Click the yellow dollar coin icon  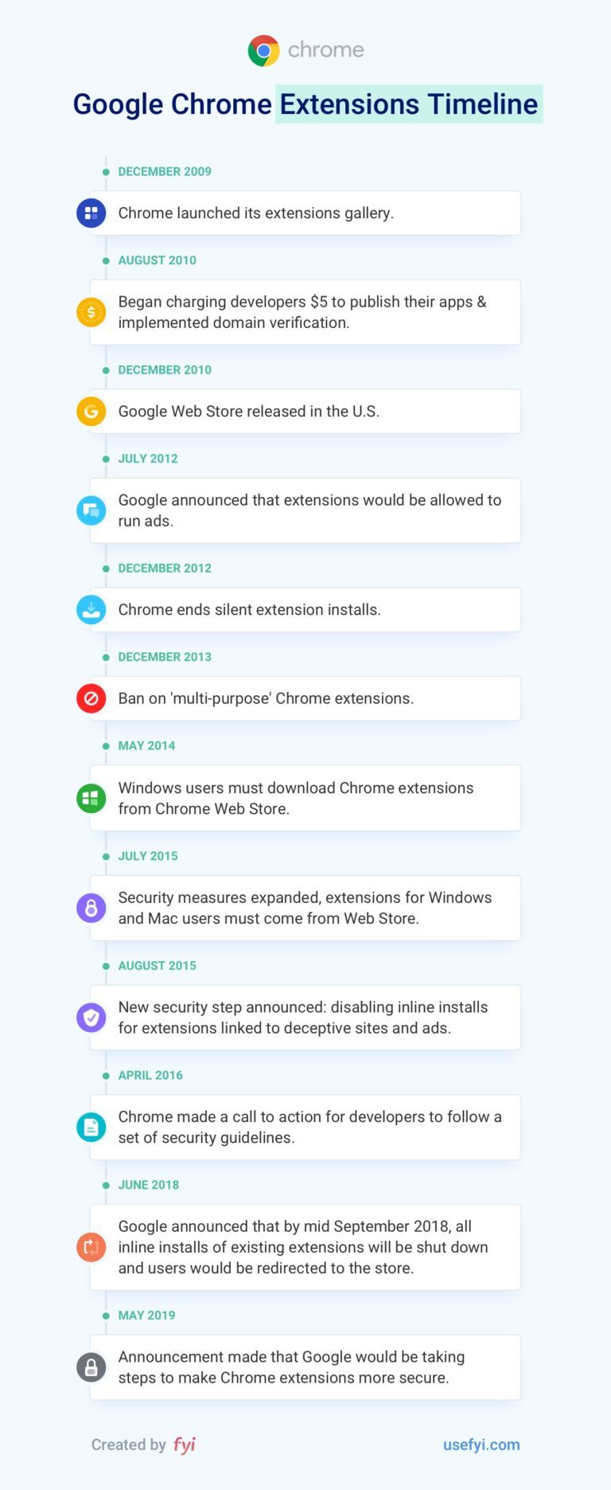tap(91, 312)
